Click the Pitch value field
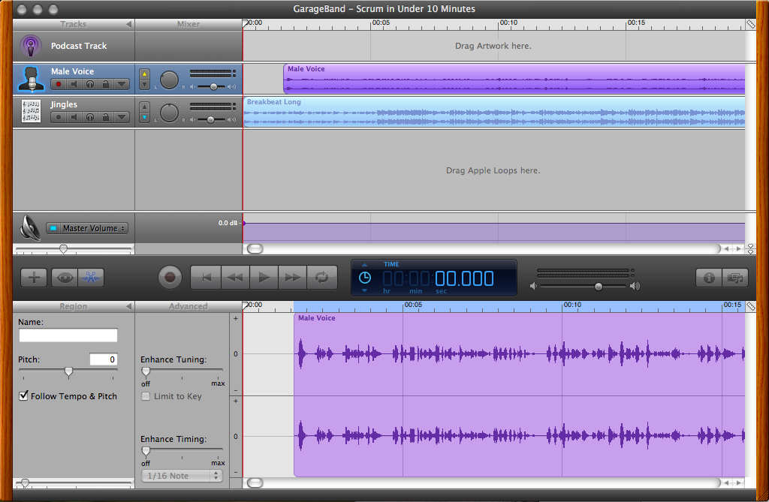Screen dimensions: 769x502 (x=104, y=359)
